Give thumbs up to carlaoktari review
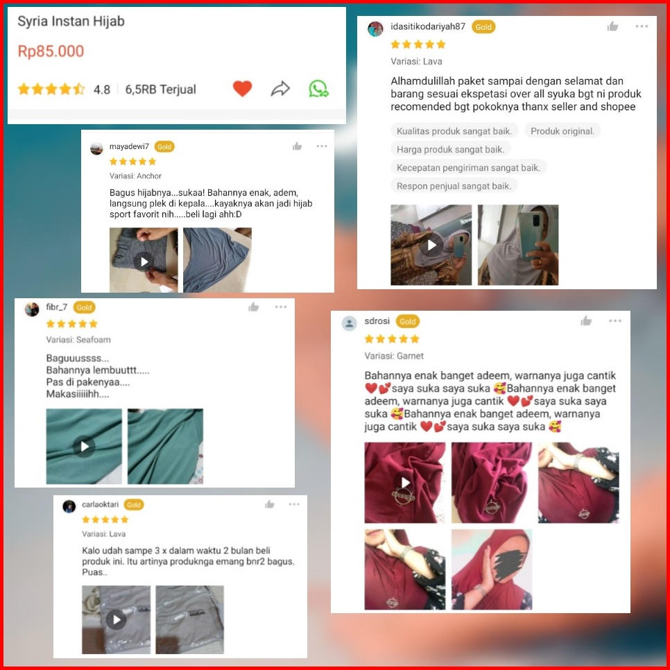The image size is (670, 670). tap(269, 505)
